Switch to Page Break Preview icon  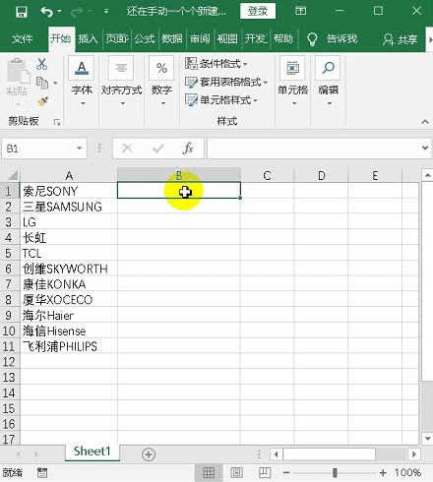click(265, 472)
